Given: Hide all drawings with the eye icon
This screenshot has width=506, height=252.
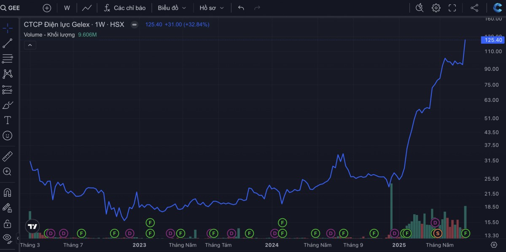Looking at the screenshot, I should point(7,238).
